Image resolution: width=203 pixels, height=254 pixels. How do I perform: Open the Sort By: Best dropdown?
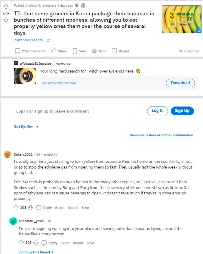pos(26,126)
